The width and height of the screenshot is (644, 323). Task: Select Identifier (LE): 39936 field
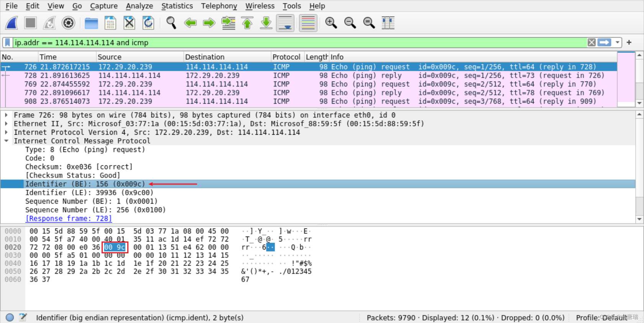pos(89,192)
